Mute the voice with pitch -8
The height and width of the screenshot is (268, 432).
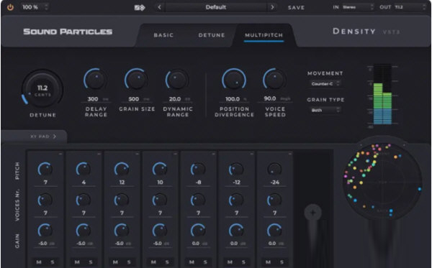click(x=192, y=262)
